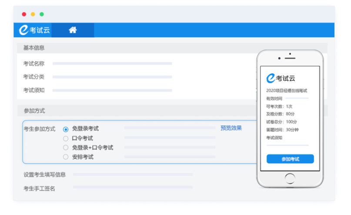The height and width of the screenshot is (215, 351).
Task: Click the green maximize window dot
Action: [x=42, y=14]
